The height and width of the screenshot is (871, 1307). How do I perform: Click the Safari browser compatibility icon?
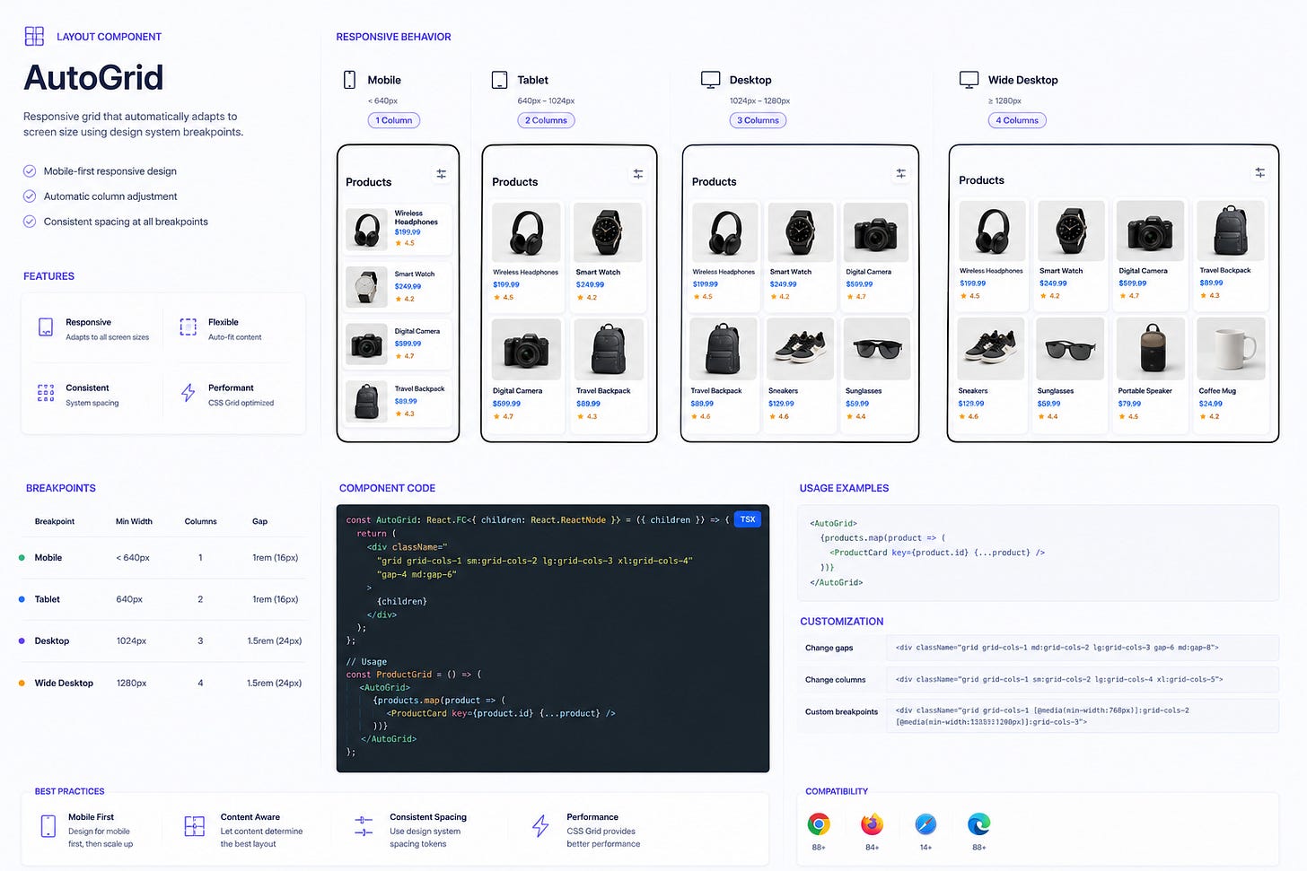[x=925, y=824]
